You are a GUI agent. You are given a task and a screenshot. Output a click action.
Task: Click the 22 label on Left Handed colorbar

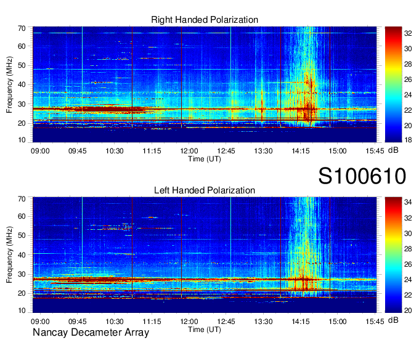408,295
